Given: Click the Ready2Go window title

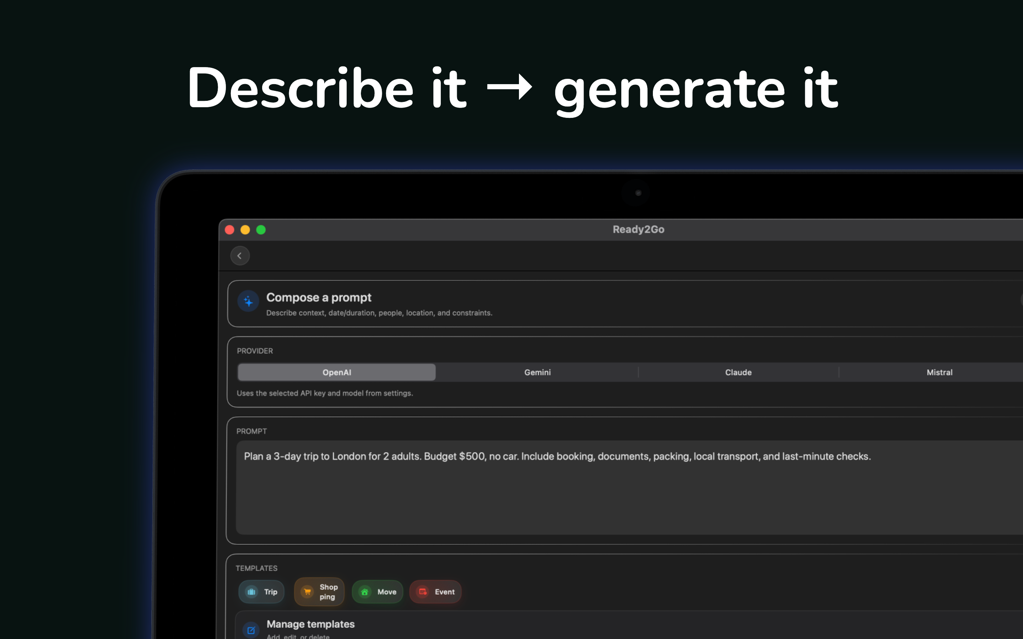Looking at the screenshot, I should [x=638, y=229].
